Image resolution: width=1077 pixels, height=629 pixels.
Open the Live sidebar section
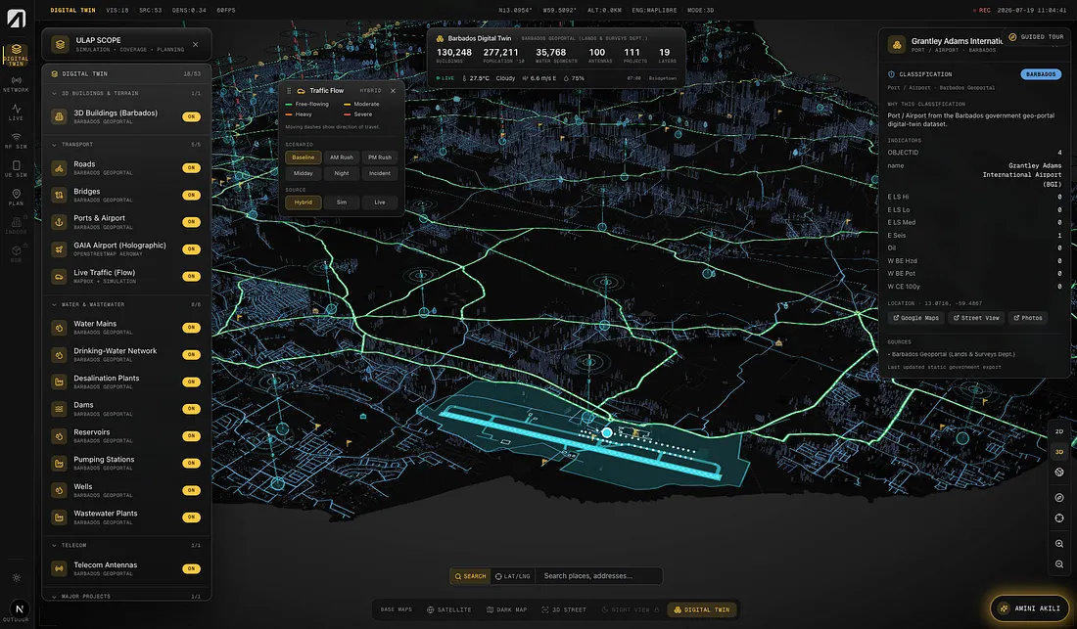click(16, 112)
